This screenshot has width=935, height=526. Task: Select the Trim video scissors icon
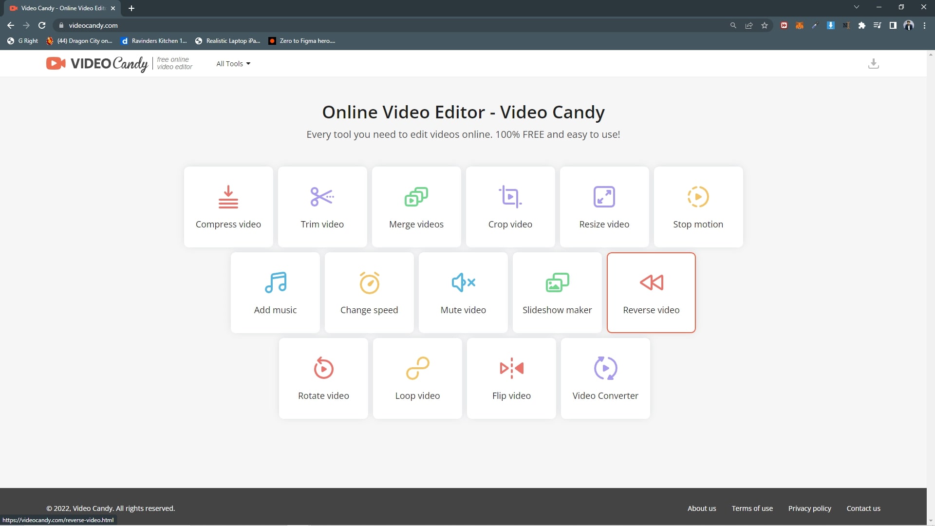click(x=322, y=197)
